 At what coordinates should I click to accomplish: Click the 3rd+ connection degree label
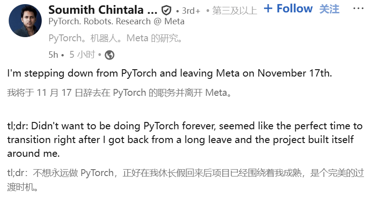190,10
